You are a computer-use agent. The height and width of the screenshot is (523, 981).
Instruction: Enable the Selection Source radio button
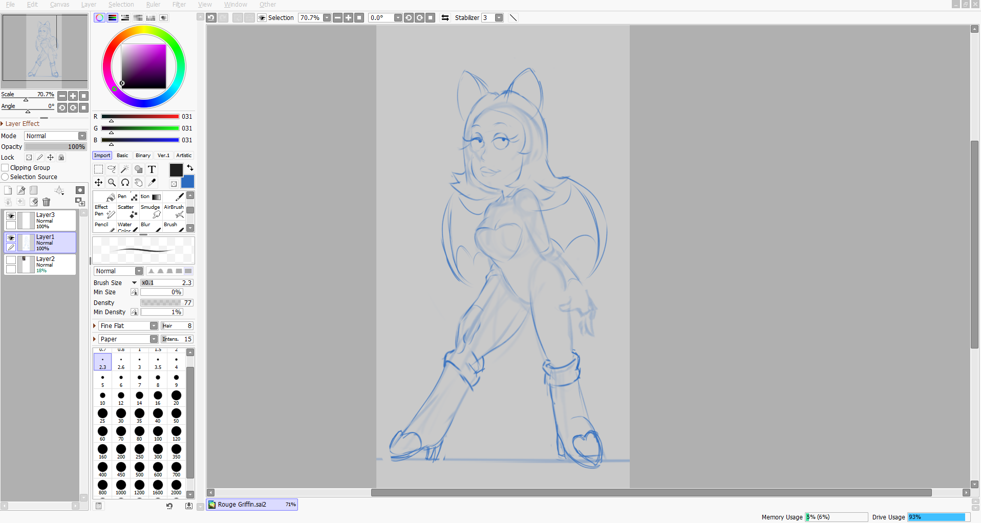pyautogui.click(x=5, y=177)
